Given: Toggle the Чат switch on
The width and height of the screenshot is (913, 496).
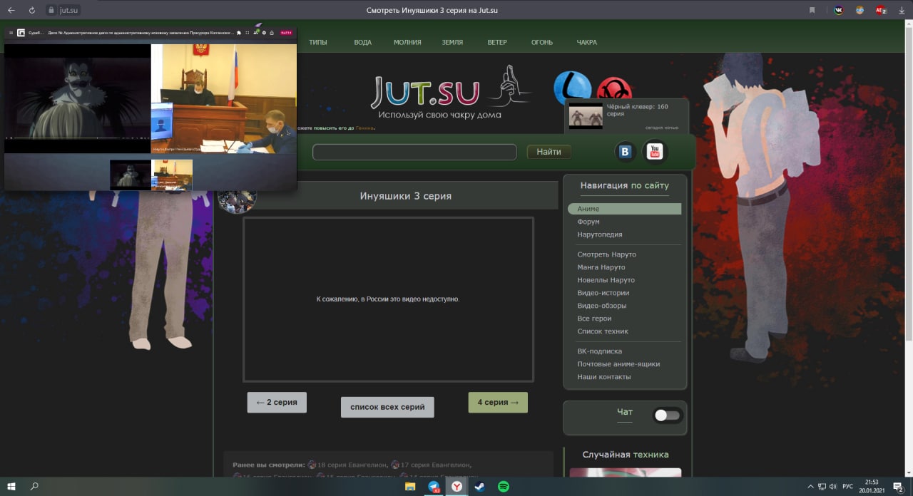Looking at the screenshot, I should click(668, 415).
